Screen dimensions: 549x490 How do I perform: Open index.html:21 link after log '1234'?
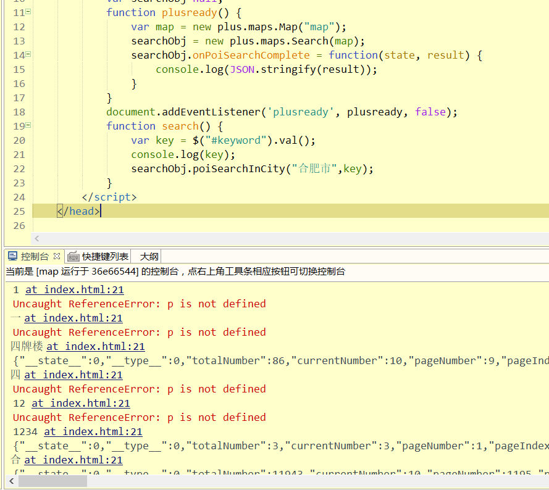click(93, 431)
